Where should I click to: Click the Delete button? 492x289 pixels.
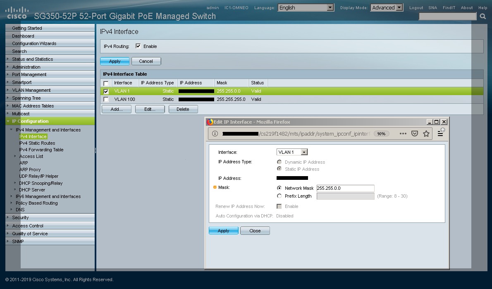(x=183, y=109)
